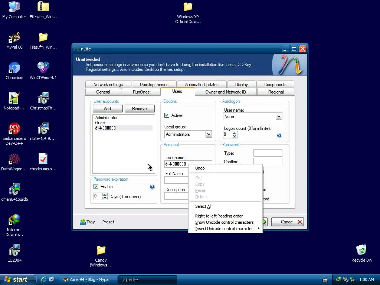Toggle the Active checkbox
Image resolution: width=380 pixels, height=285 pixels.
pos(167,115)
